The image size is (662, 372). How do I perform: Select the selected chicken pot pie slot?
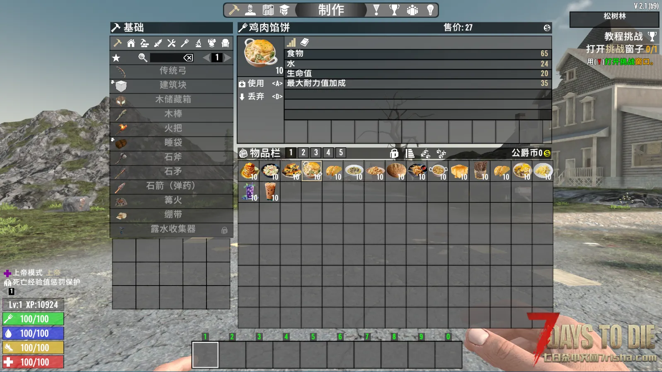(x=312, y=170)
